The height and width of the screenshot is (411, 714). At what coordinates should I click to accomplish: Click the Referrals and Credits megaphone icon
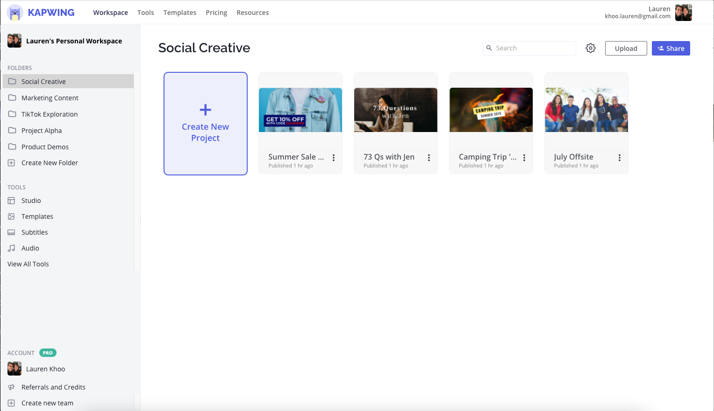[12, 387]
